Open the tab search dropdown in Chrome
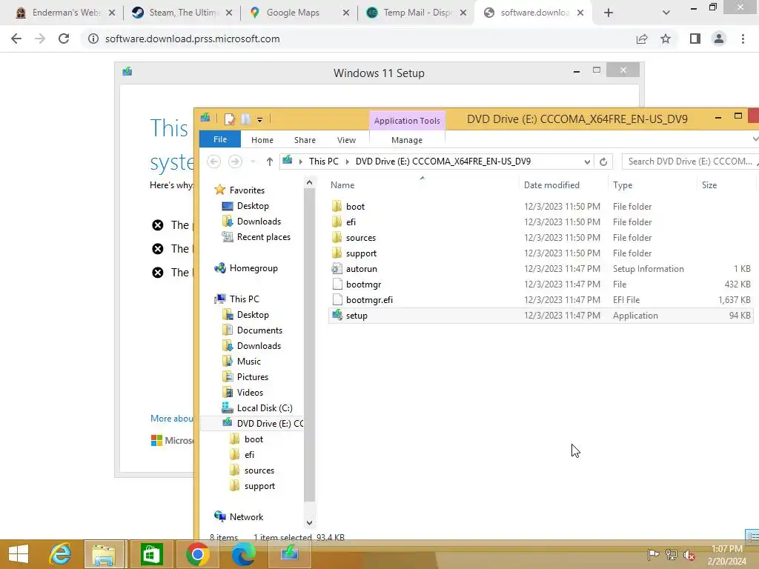This screenshot has height=569, width=759. pos(666,13)
